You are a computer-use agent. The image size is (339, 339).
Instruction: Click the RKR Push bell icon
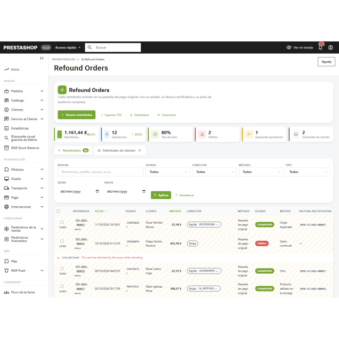click(x=7, y=270)
